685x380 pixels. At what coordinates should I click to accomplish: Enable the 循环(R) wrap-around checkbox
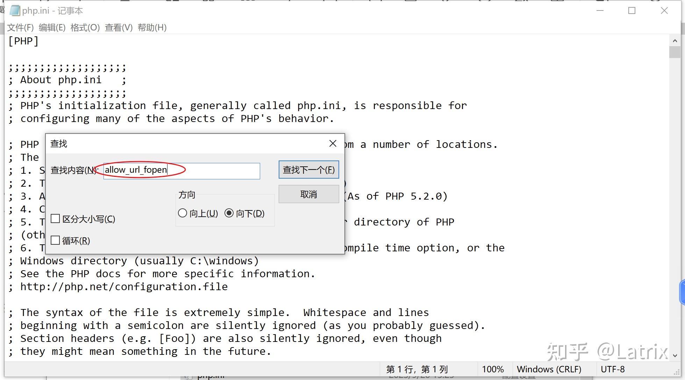[x=55, y=240]
